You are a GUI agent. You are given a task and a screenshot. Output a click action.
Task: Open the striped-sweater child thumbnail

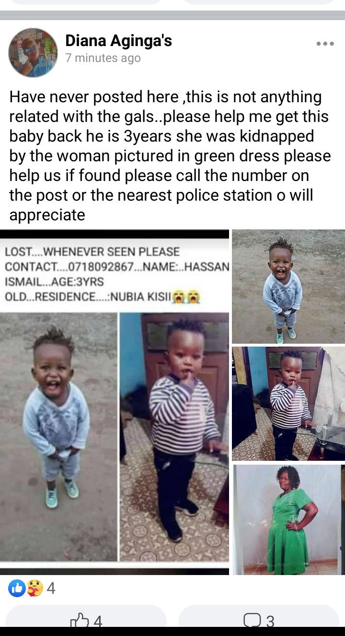pyautogui.click(x=288, y=404)
